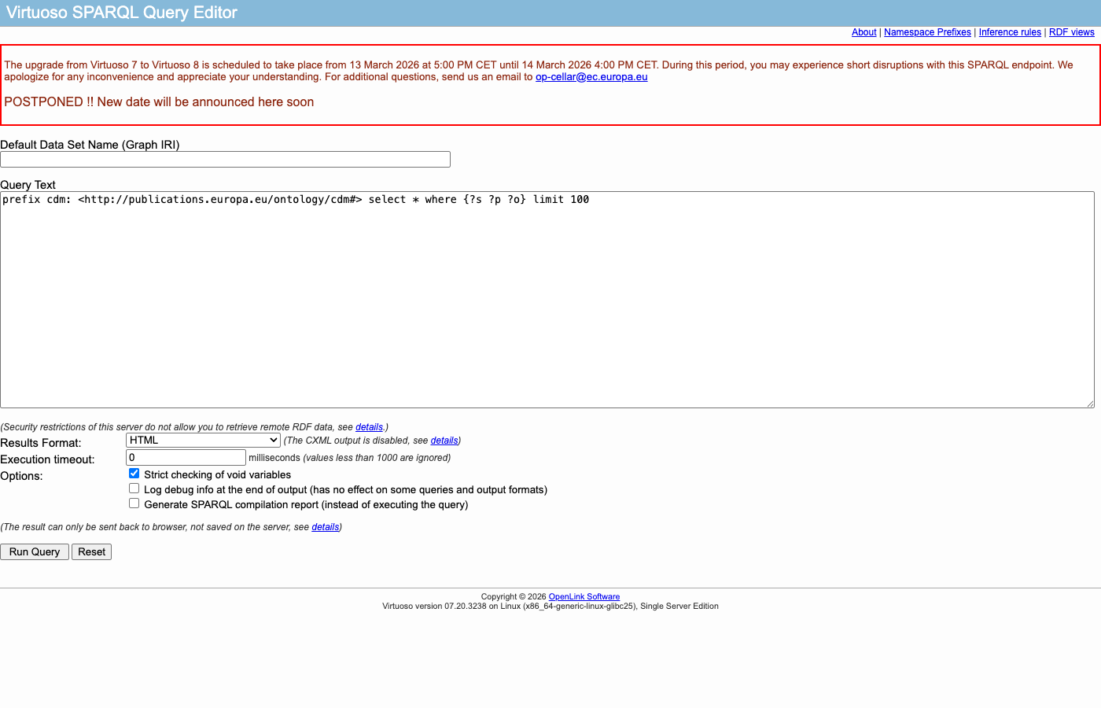Focus the Execution timeout field
This screenshot has height=708, width=1101.
(x=186, y=458)
